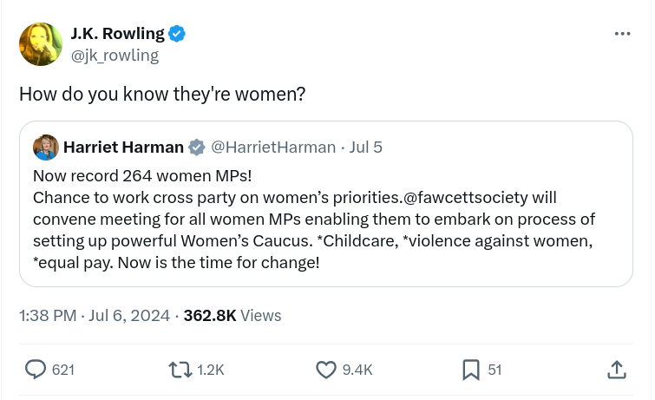
Task: Click the reply speech bubble icon
Action: 36,370
